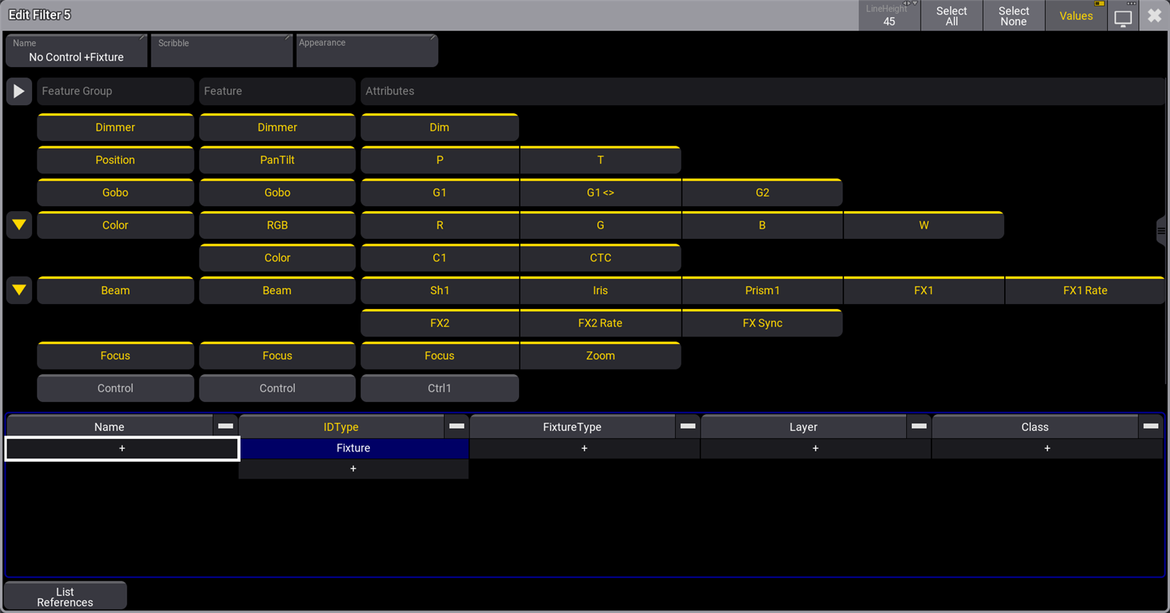1170x613 pixels.
Task: Toggle the Color feature under RGB
Action: 277,258
